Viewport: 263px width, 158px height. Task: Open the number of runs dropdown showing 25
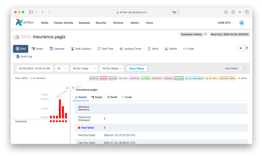tap(62, 68)
